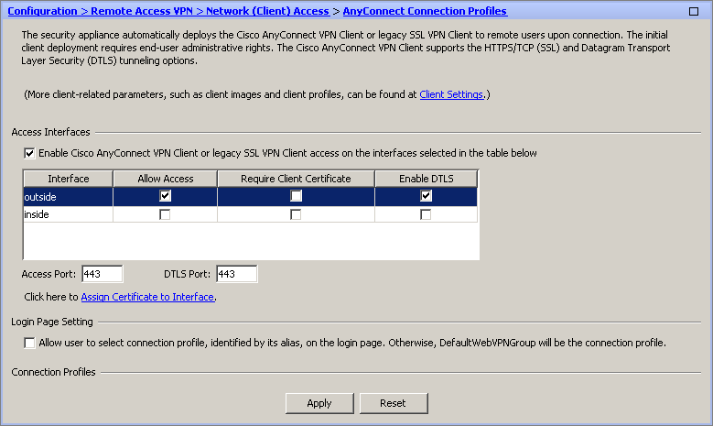Check Enable DTLS for inside interface
The height and width of the screenshot is (426, 713).
pyautogui.click(x=426, y=214)
